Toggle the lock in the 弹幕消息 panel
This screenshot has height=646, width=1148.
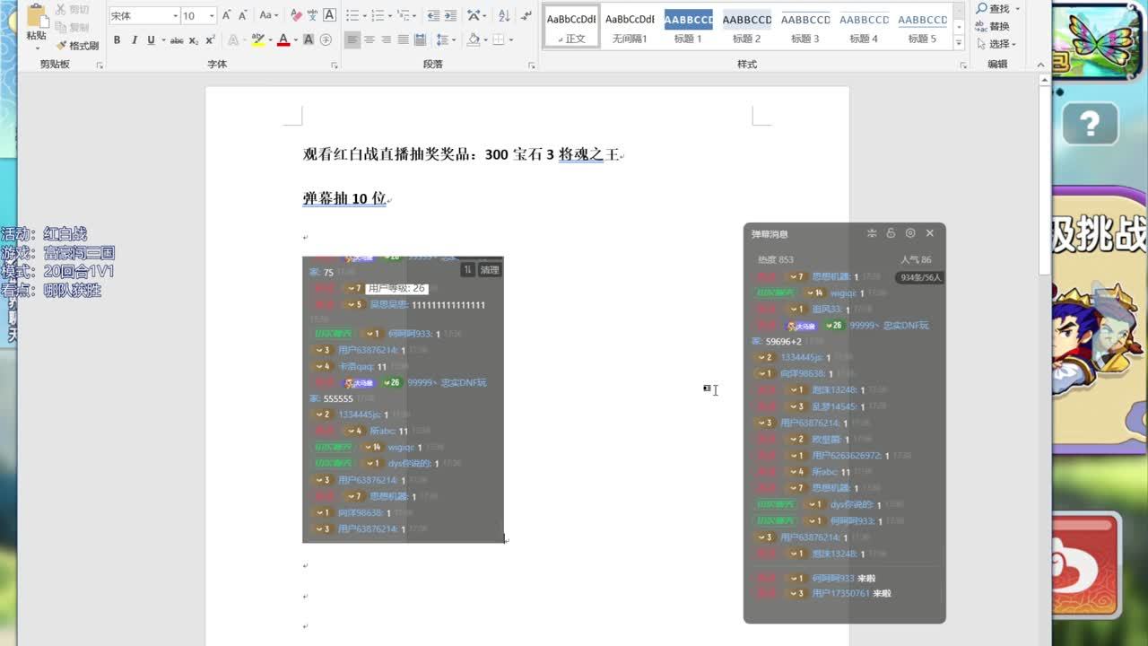pyautogui.click(x=891, y=233)
